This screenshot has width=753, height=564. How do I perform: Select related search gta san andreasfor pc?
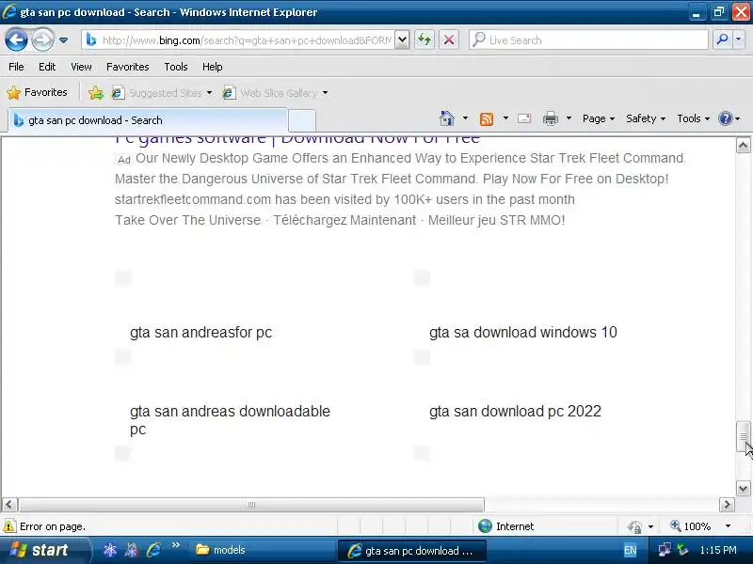pos(200,333)
